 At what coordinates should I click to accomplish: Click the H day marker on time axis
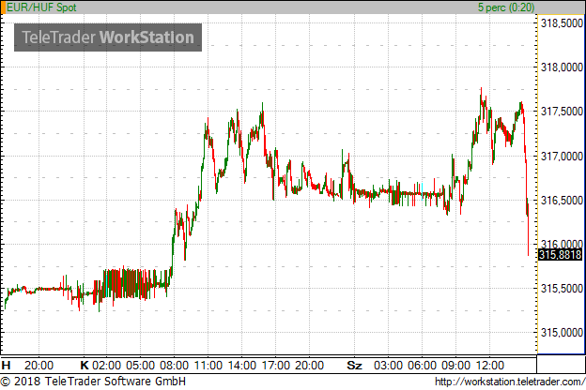[6, 365]
